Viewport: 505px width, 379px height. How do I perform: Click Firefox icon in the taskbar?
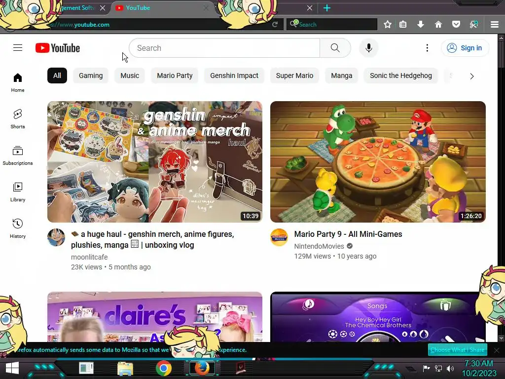pyautogui.click(x=202, y=368)
